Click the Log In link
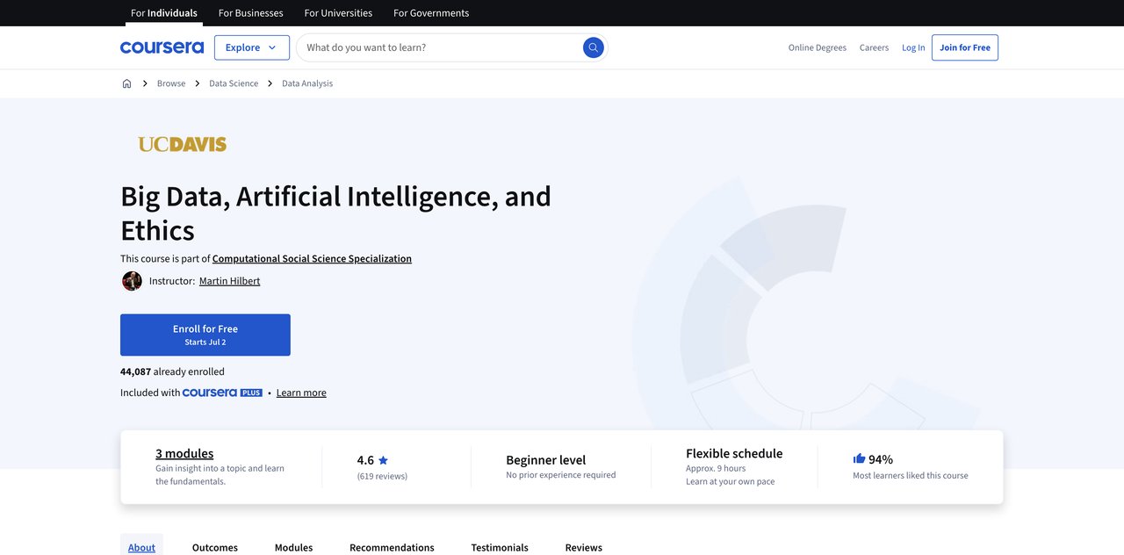The image size is (1124, 555). click(x=913, y=47)
